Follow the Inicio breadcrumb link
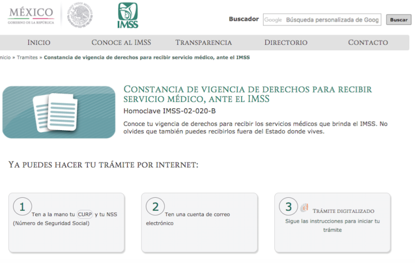Viewport: 415px width, 263px height. 5,58
